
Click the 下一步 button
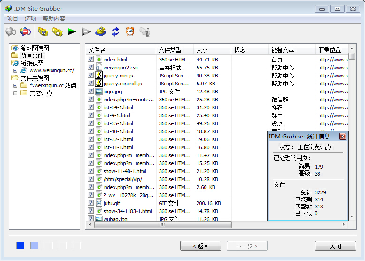pyautogui.click(x=247, y=246)
